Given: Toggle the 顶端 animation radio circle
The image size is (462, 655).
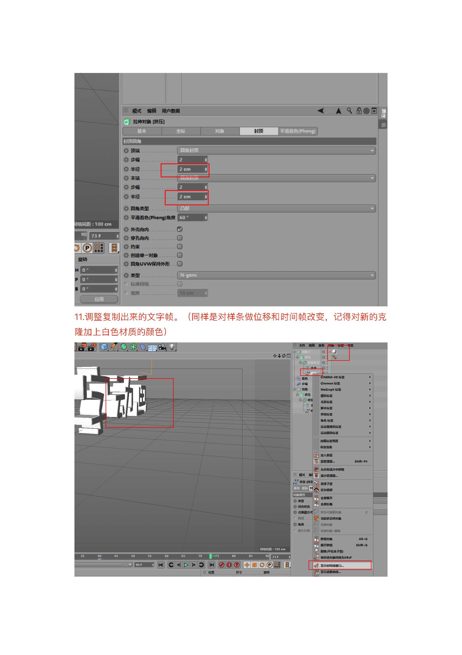Looking at the screenshot, I should click(x=126, y=151).
